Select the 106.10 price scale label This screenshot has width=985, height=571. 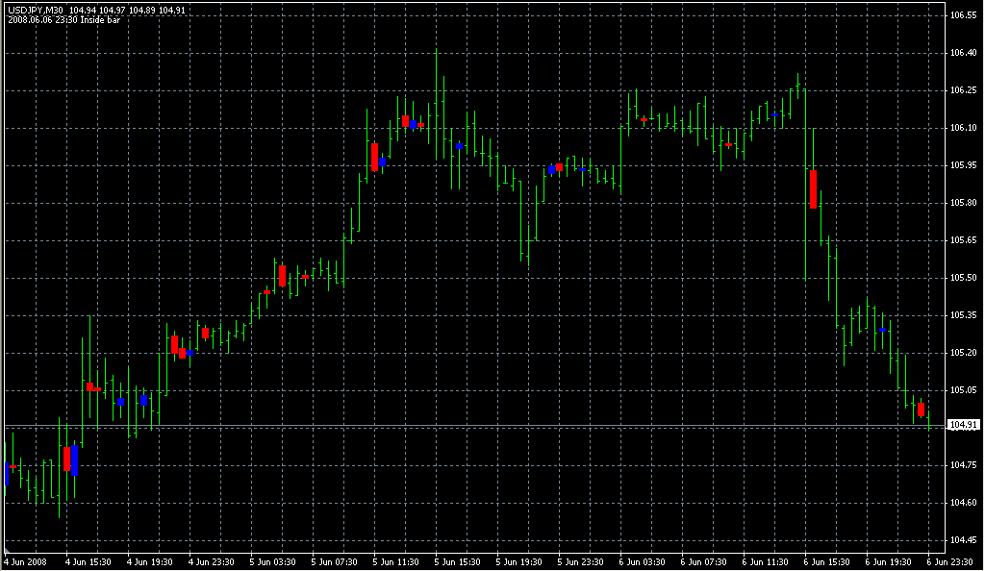click(x=963, y=128)
